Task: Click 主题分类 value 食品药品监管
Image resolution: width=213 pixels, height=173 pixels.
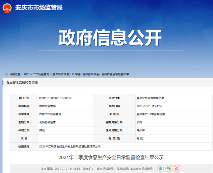Action: pyautogui.click(x=47, y=122)
